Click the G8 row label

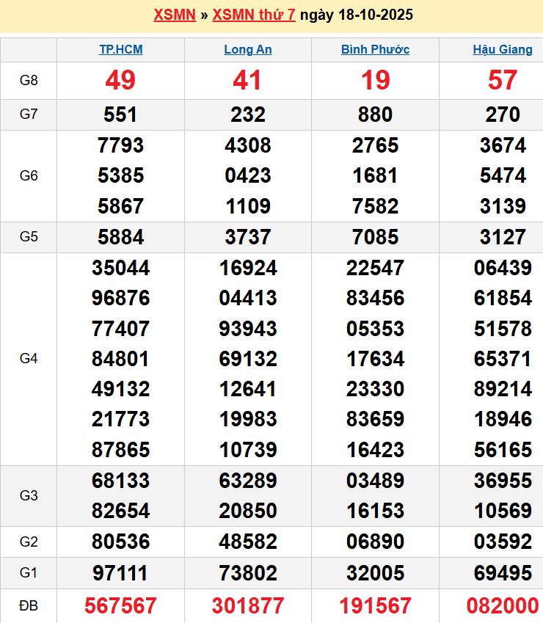29,81
